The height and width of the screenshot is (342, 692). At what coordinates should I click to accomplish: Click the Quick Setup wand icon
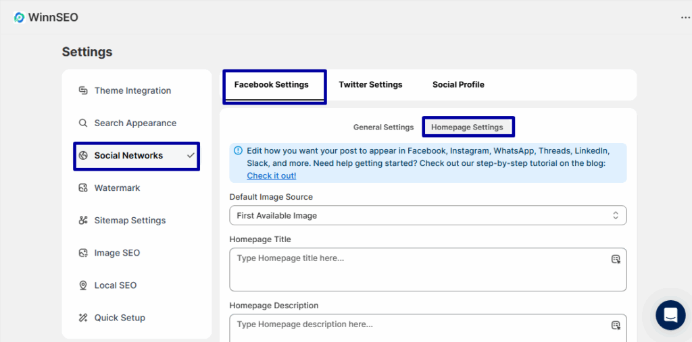coord(83,318)
